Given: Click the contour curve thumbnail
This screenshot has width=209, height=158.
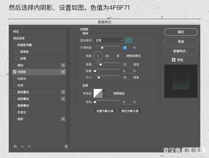Looking at the screenshot, I should click(98, 93).
